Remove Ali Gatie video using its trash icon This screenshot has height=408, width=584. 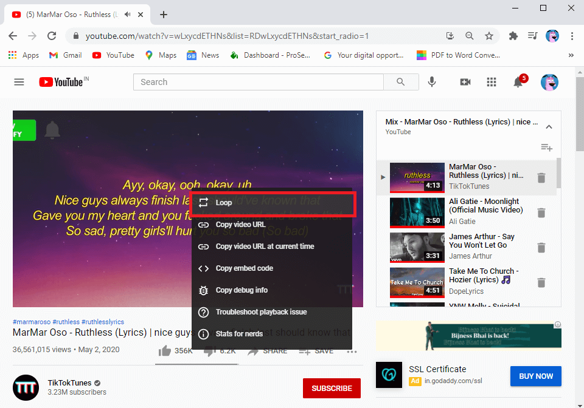[x=541, y=212]
